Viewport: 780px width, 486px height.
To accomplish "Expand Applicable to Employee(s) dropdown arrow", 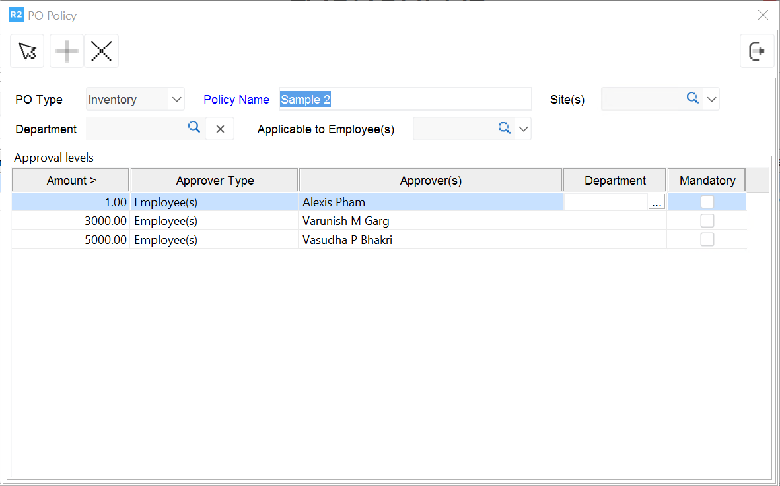I will tap(523, 129).
